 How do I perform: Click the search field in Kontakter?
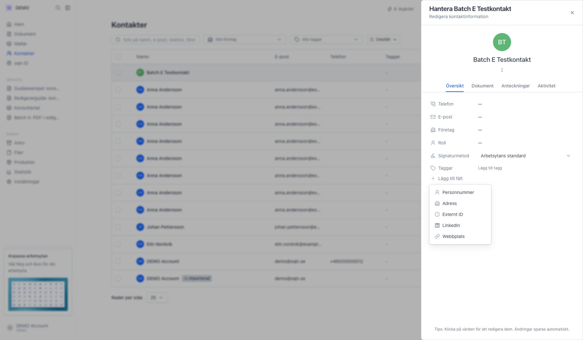click(155, 40)
